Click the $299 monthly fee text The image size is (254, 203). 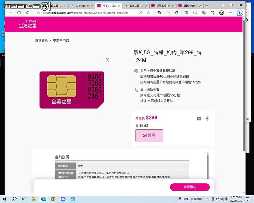tap(151, 117)
